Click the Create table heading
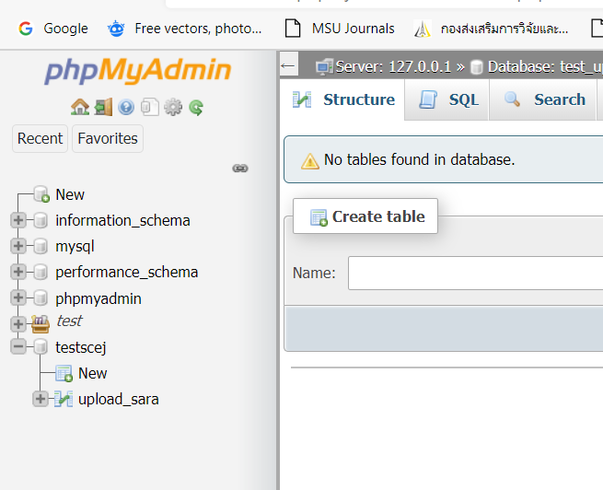The image size is (603, 490). click(x=365, y=216)
